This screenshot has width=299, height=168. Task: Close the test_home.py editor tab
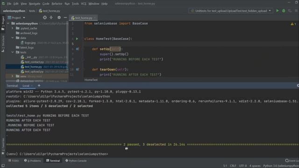95,18
